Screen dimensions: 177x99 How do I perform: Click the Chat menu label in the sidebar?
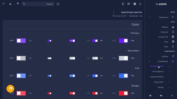click(166, 42)
